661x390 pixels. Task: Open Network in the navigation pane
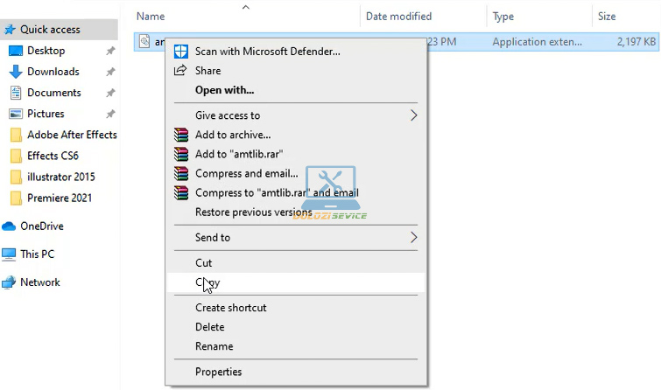[x=39, y=282]
